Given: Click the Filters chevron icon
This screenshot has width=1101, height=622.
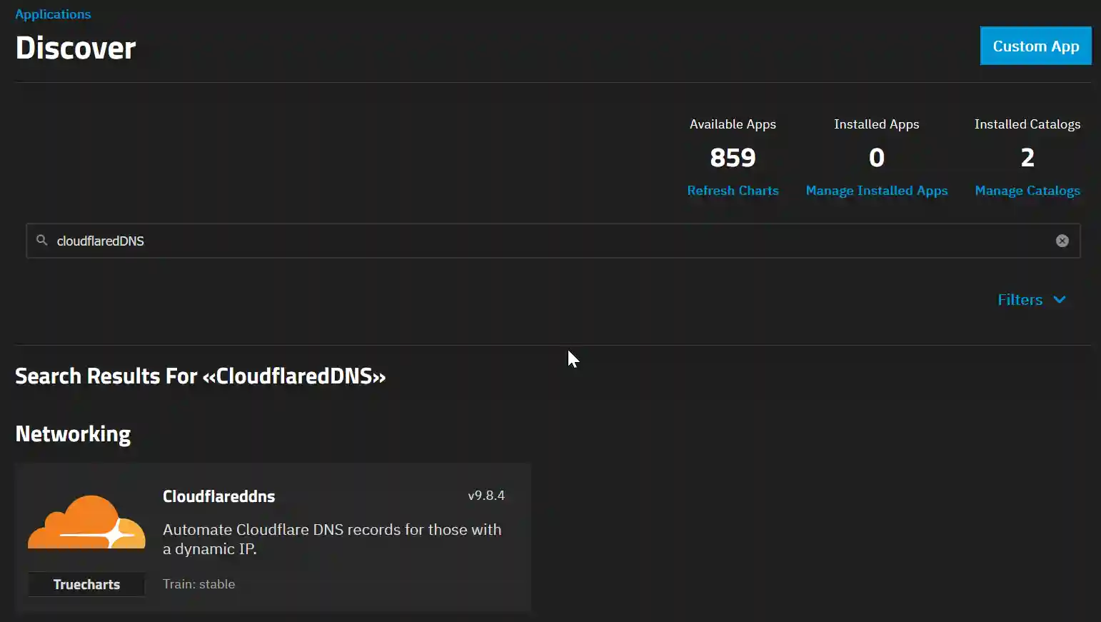Looking at the screenshot, I should coord(1060,299).
